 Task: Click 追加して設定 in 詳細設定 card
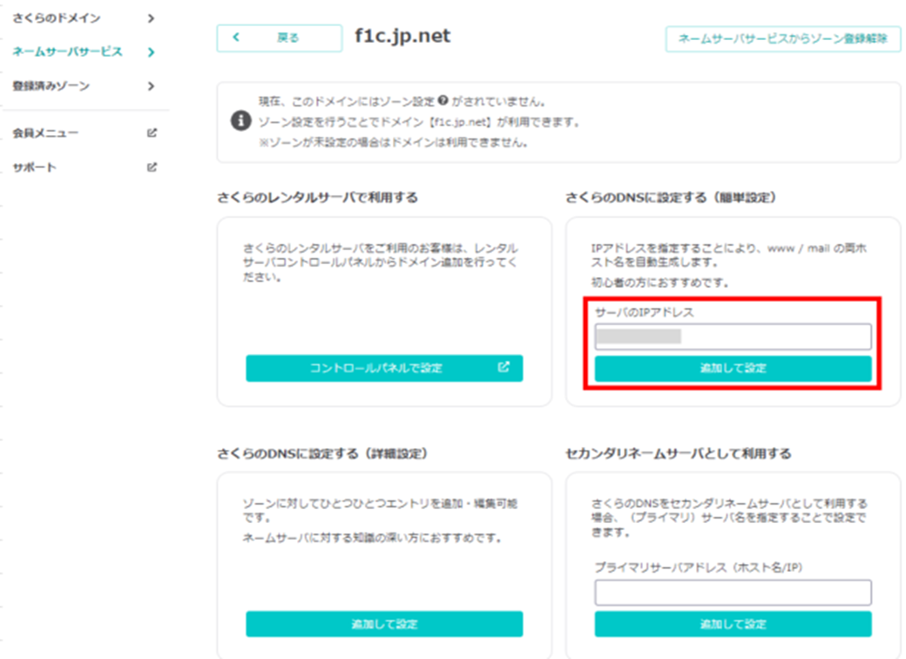click(x=384, y=624)
